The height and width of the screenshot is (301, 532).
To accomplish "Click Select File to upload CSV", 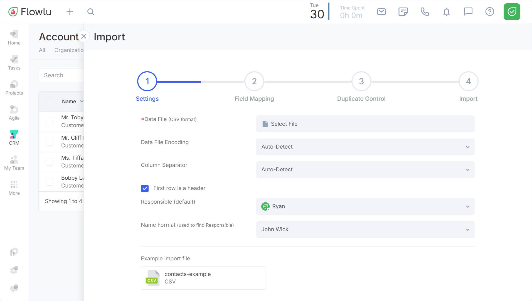I will pyautogui.click(x=365, y=124).
